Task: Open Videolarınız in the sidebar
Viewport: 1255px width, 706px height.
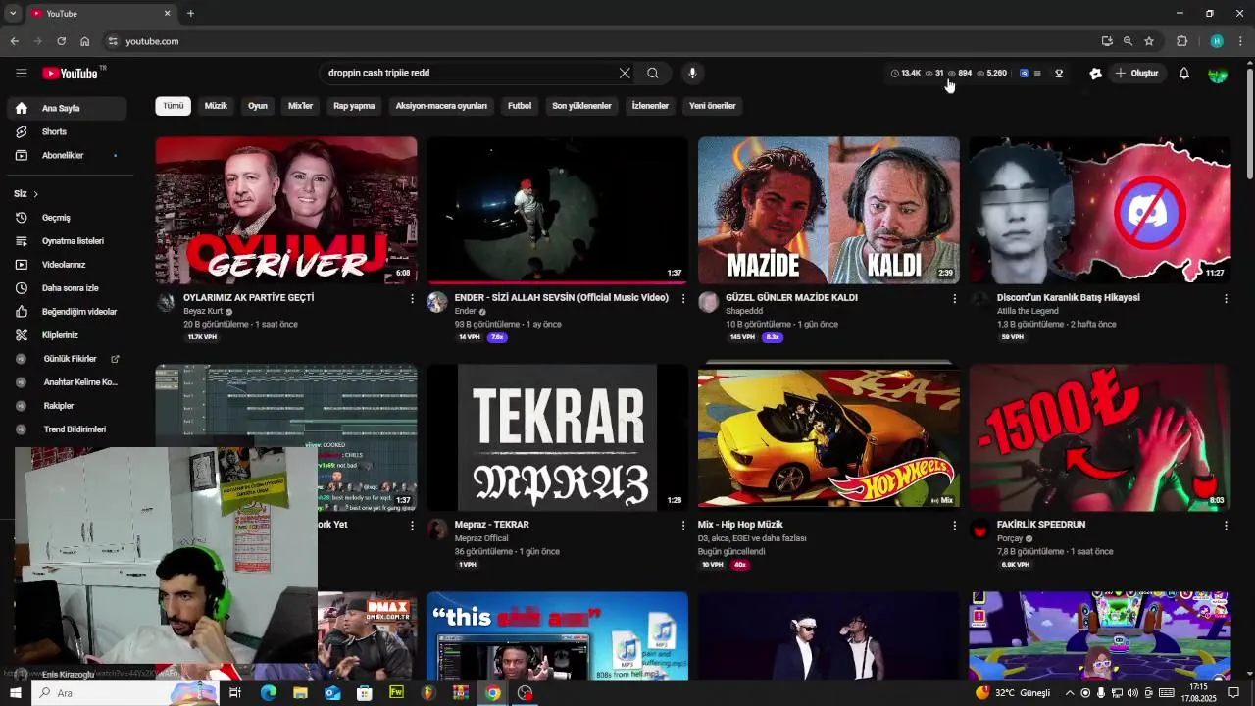Action: click(67, 265)
